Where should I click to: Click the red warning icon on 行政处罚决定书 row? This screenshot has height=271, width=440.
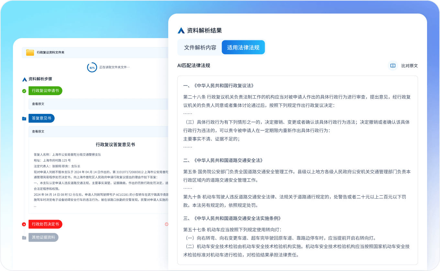point(167,224)
